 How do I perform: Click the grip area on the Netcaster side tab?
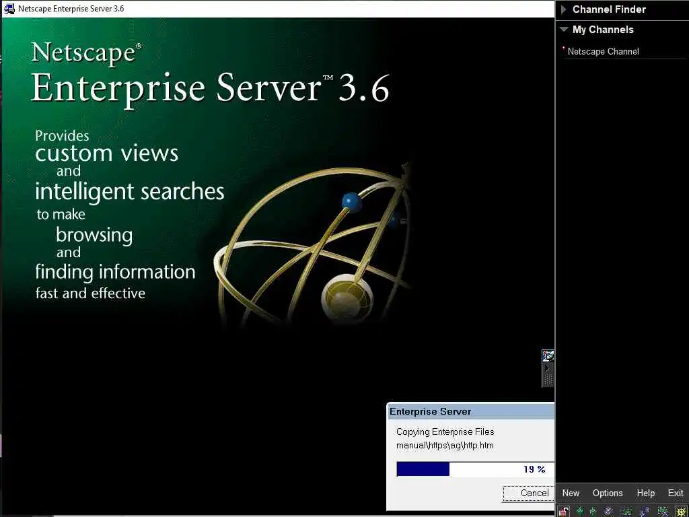pyautogui.click(x=548, y=380)
